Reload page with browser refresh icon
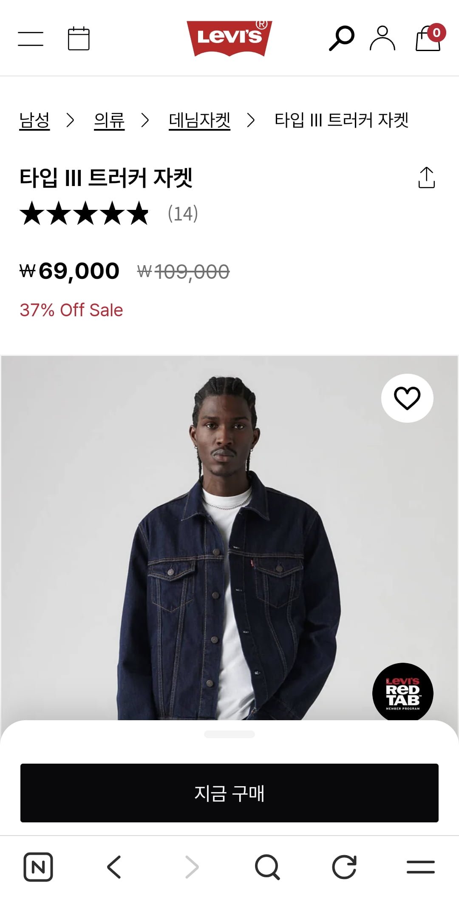Image resolution: width=459 pixels, height=899 pixels. tap(344, 867)
